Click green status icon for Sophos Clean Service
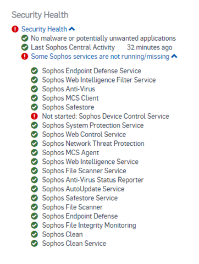 pos(34,244)
